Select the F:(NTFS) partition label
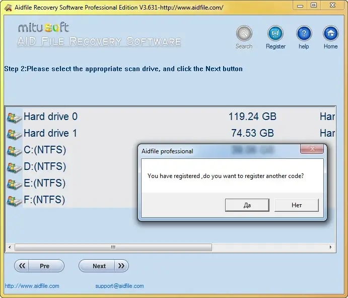Screen dimensions: 348x298 44,200
